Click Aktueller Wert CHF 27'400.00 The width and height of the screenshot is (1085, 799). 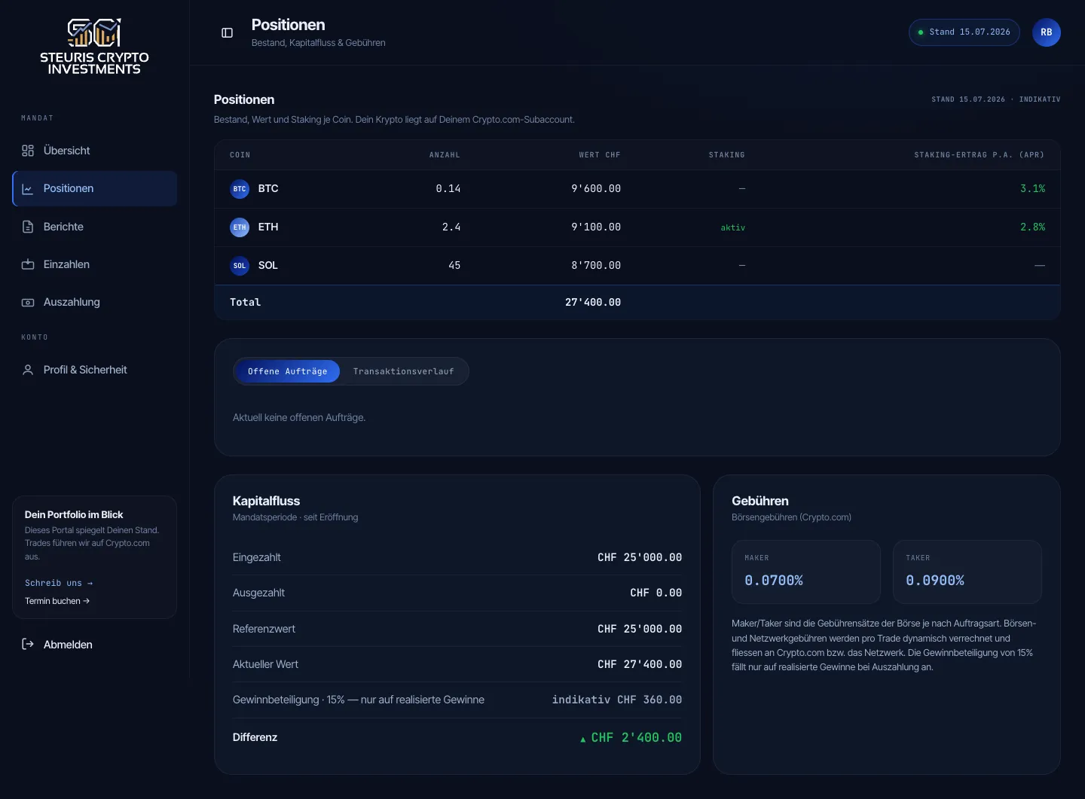click(x=640, y=664)
